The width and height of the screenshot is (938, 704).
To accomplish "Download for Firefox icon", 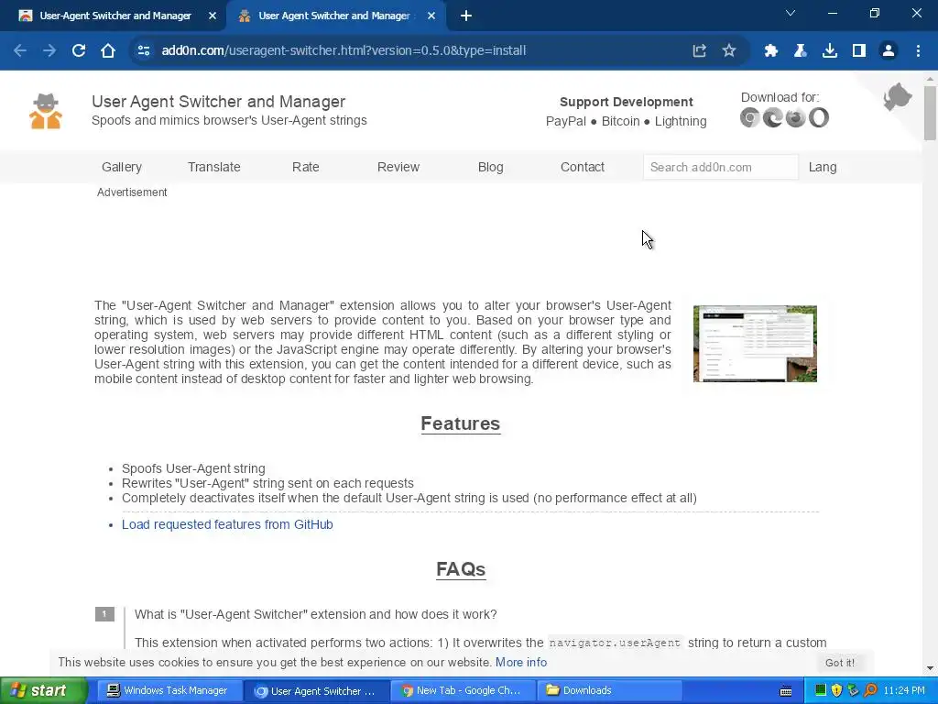I will (796, 117).
